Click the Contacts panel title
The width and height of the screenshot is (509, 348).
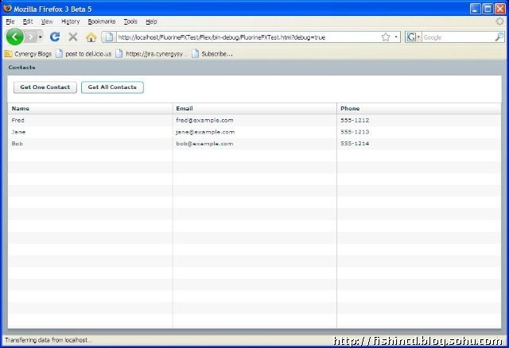coord(21,68)
